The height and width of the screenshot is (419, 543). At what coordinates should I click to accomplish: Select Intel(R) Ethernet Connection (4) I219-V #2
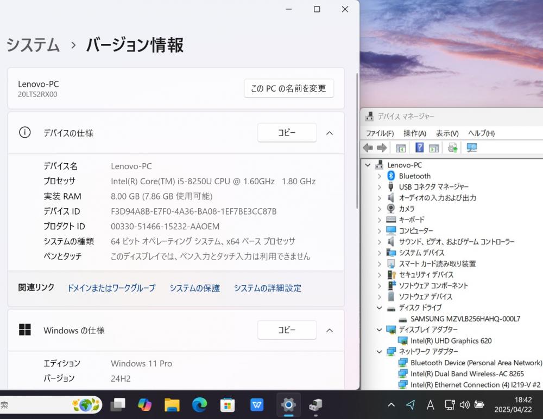(475, 384)
